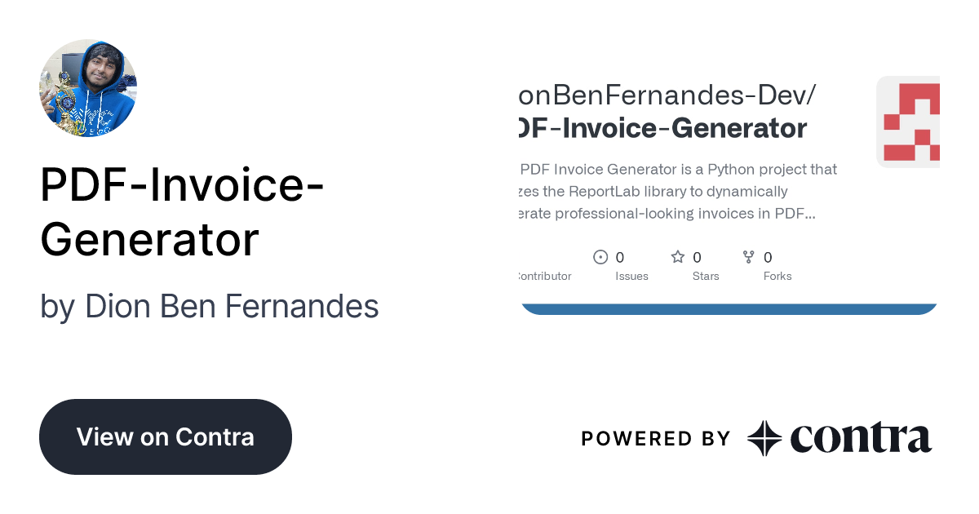Open the PDF-Invoice-Generator project title
This screenshot has height=514, width=979.
pos(183,212)
